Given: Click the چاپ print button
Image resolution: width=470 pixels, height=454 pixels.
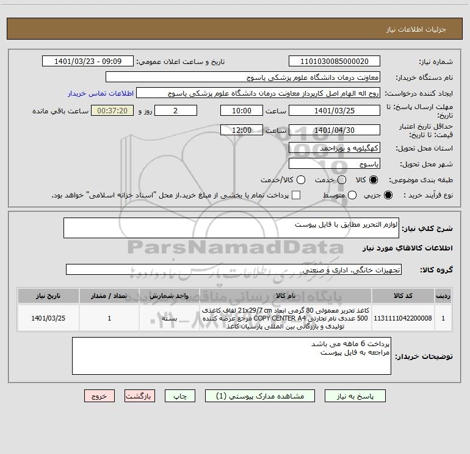Looking at the screenshot, I should click(180, 396).
